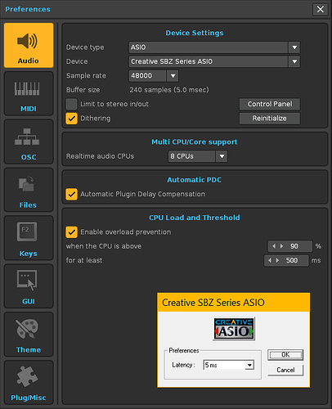Viewport: 332px width, 409px height.
Task: Click the Multi CPU/Core support heading
Action: (195, 142)
